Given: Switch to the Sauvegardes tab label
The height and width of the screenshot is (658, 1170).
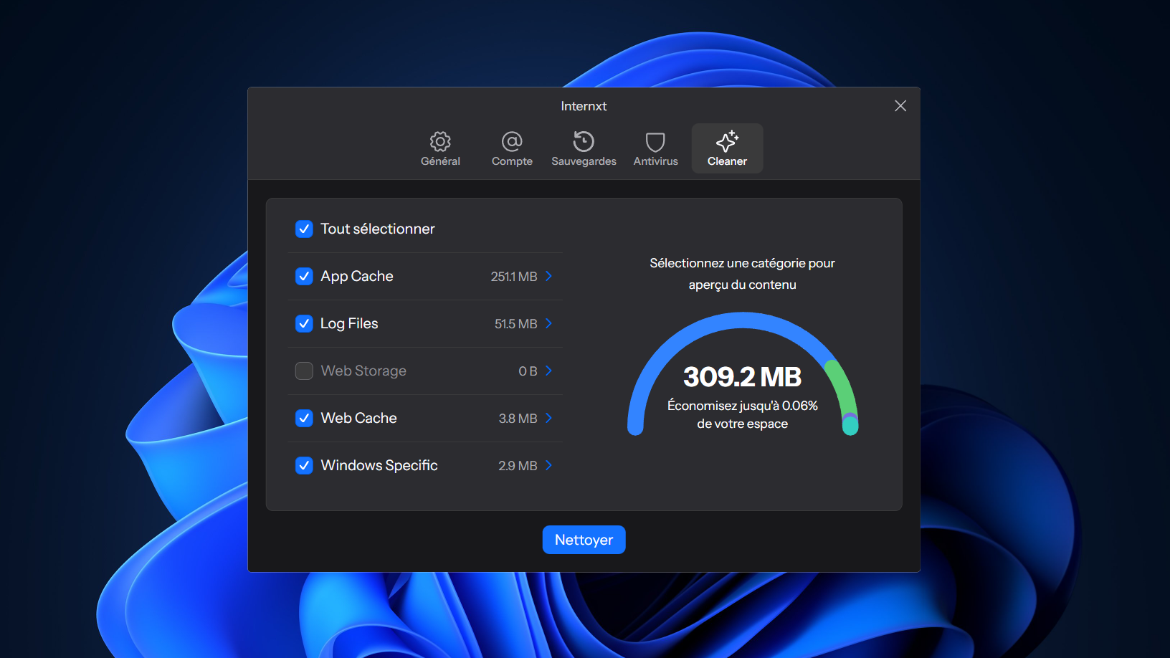Looking at the screenshot, I should (584, 161).
